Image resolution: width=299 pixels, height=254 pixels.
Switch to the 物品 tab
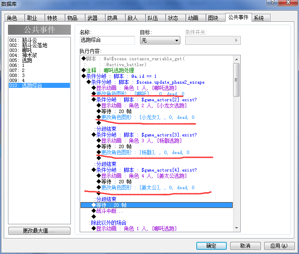75,18
